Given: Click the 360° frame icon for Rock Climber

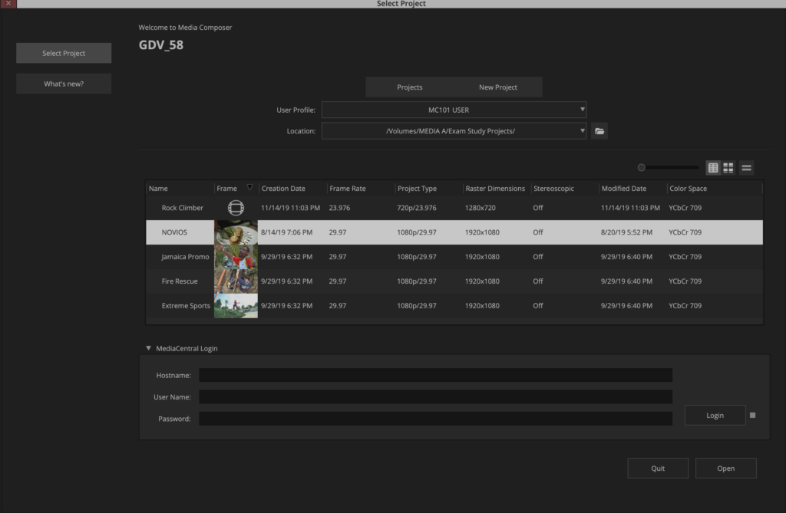Looking at the screenshot, I should [236, 207].
